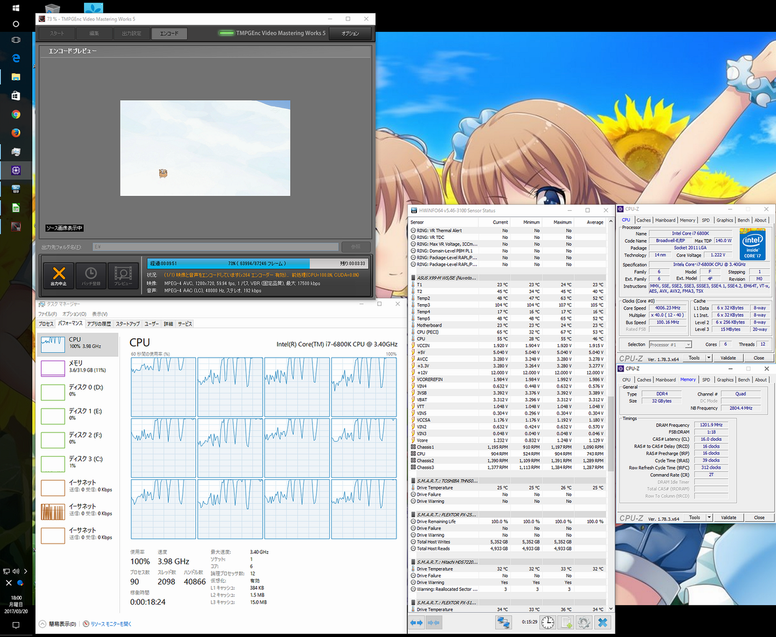This screenshot has height=637, width=776.
Task: Select the スタートアップ tab in Task Manager
Action: [128, 324]
